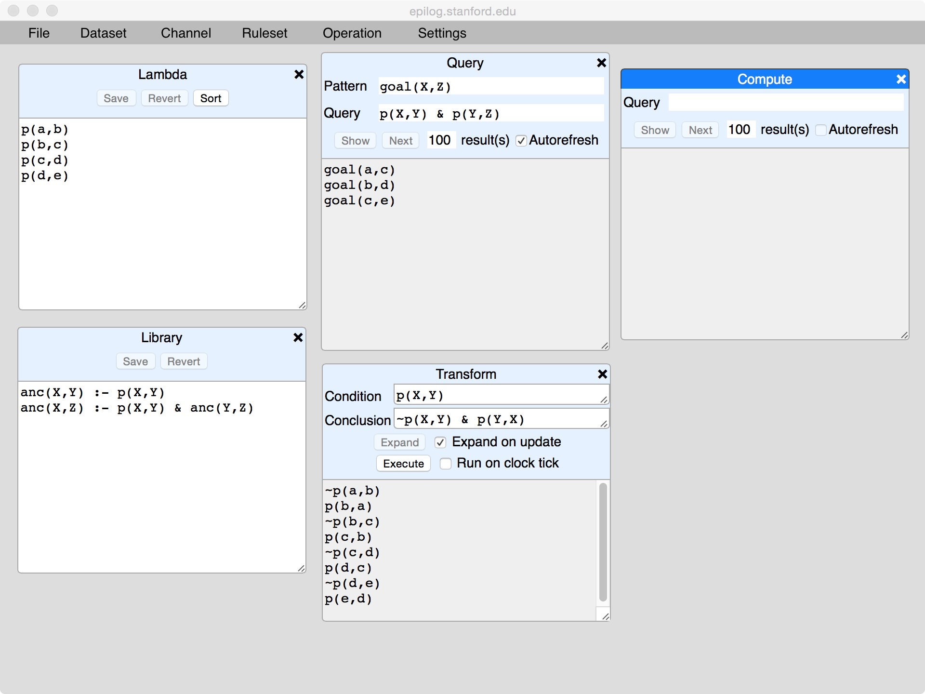Uncheck Expand on update option
The width and height of the screenshot is (925, 694).
(440, 442)
